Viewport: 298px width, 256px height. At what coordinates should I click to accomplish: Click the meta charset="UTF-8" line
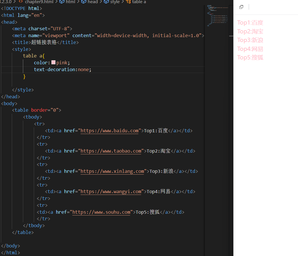click(x=42, y=29)
